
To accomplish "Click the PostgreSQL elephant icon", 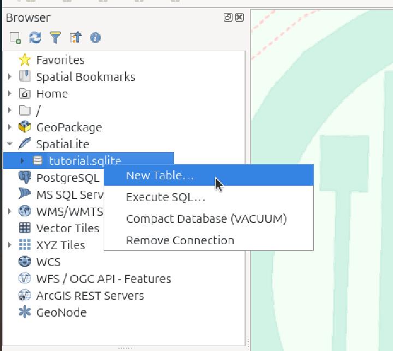I will pyautogui.click(x=25, y=178).
